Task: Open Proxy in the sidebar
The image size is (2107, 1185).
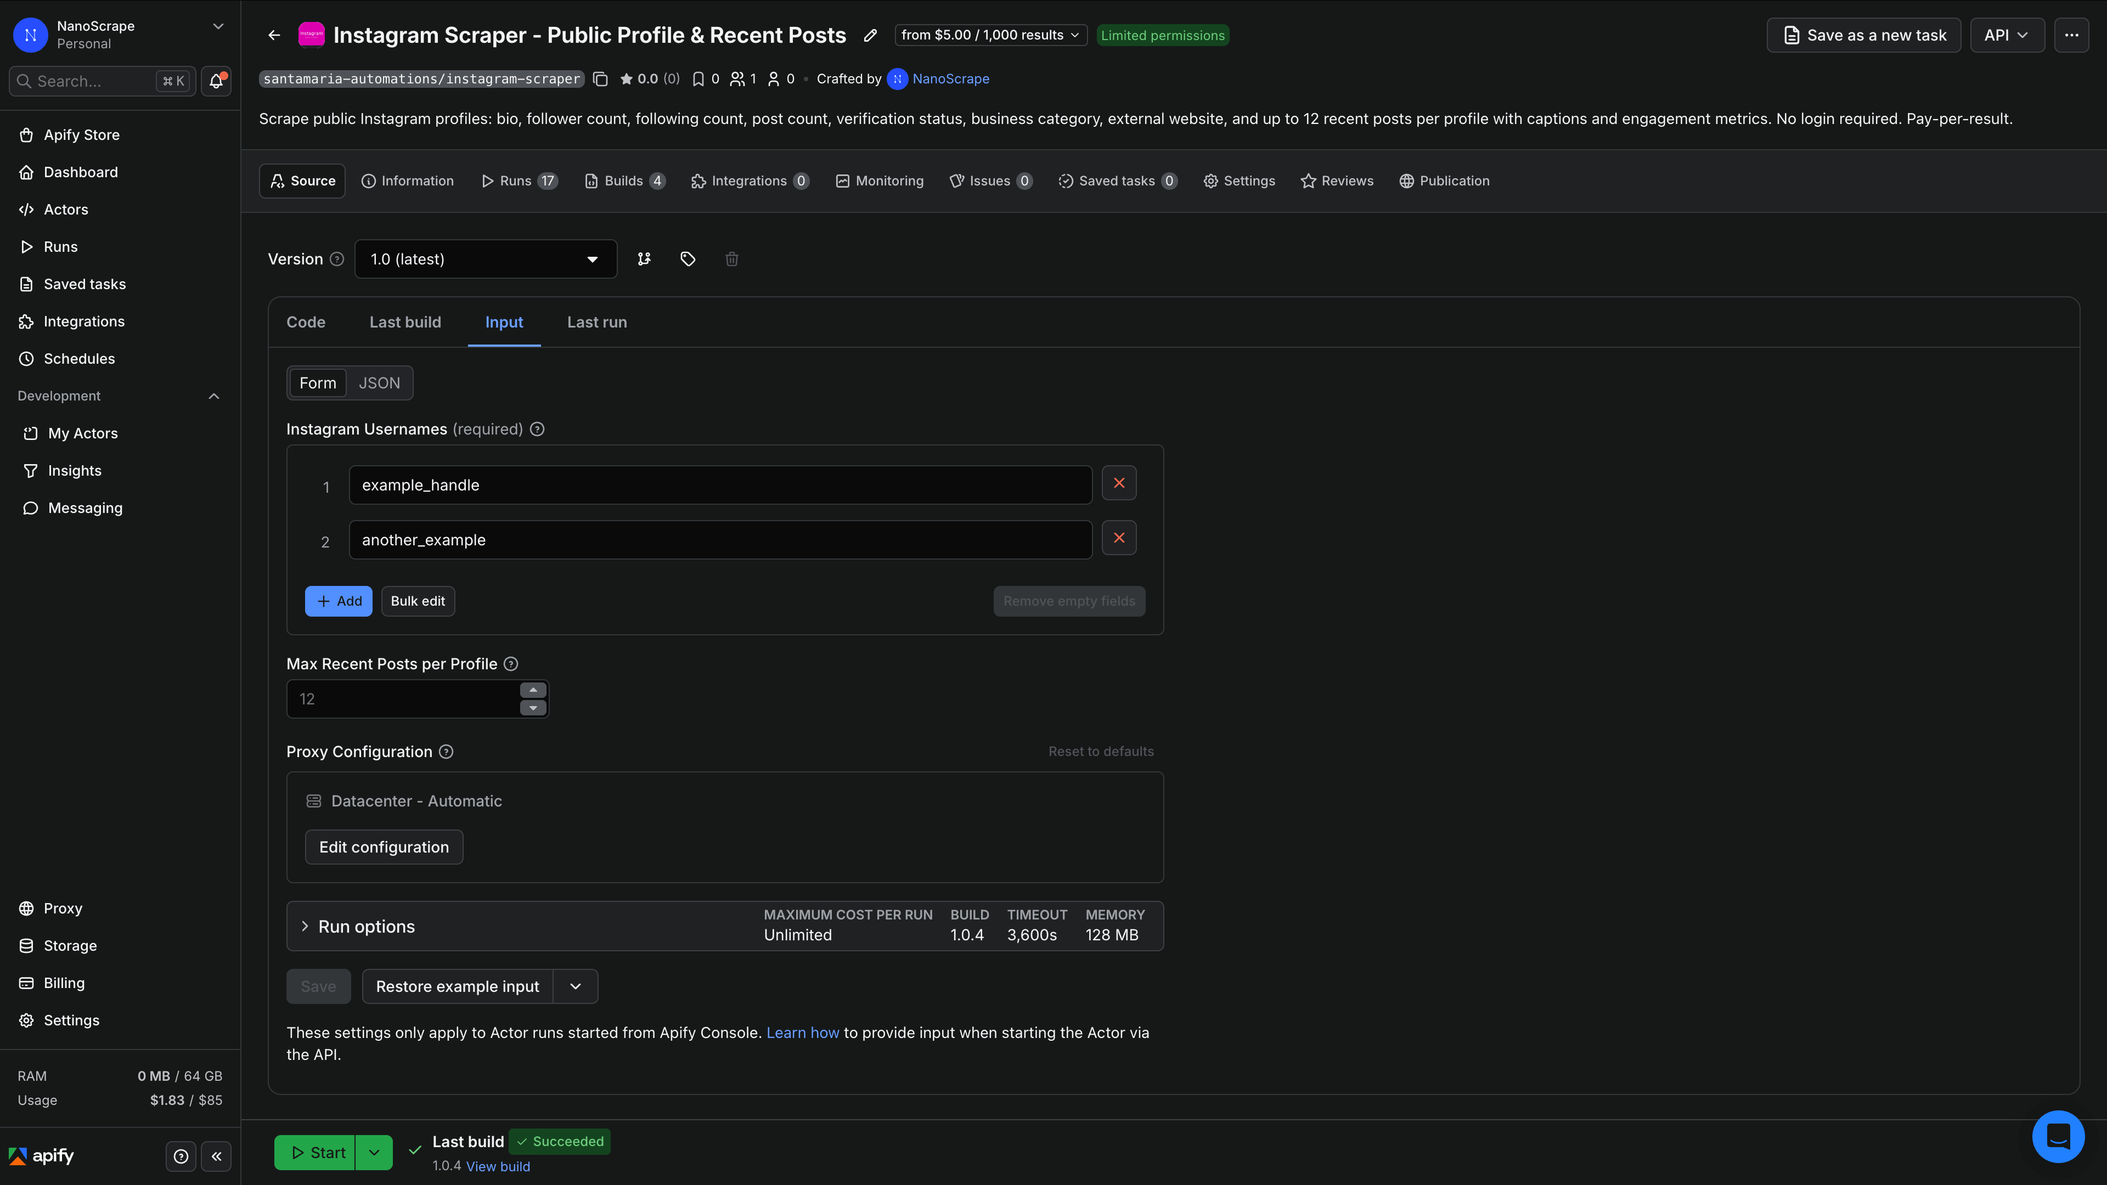Action: [x=120, y=909]
